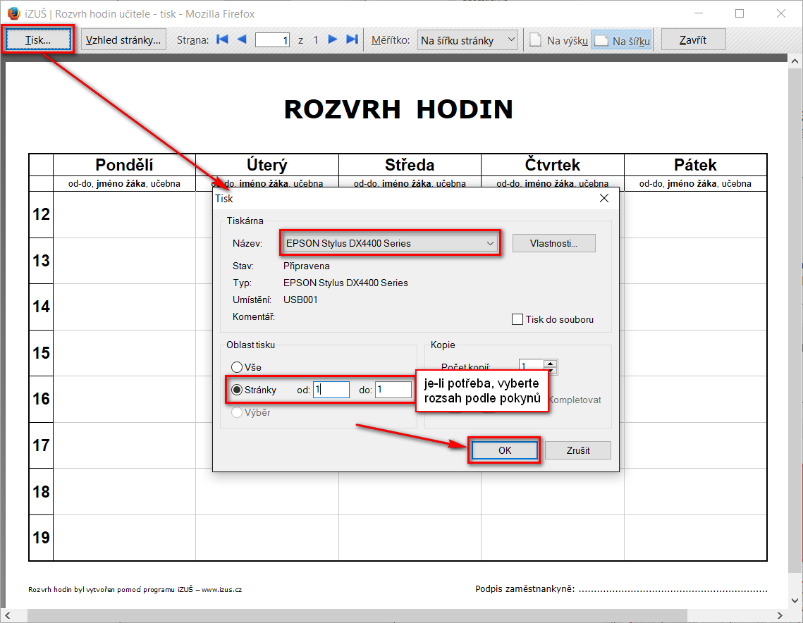
Task: Open printer name dropdown EPSON Stylus
Action: 390,243
